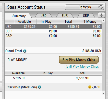Click the StarsCoin info icon

(40, 87)
